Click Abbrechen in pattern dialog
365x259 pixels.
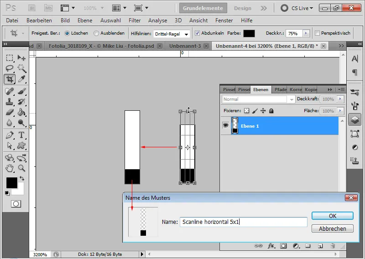pos(333,228)
